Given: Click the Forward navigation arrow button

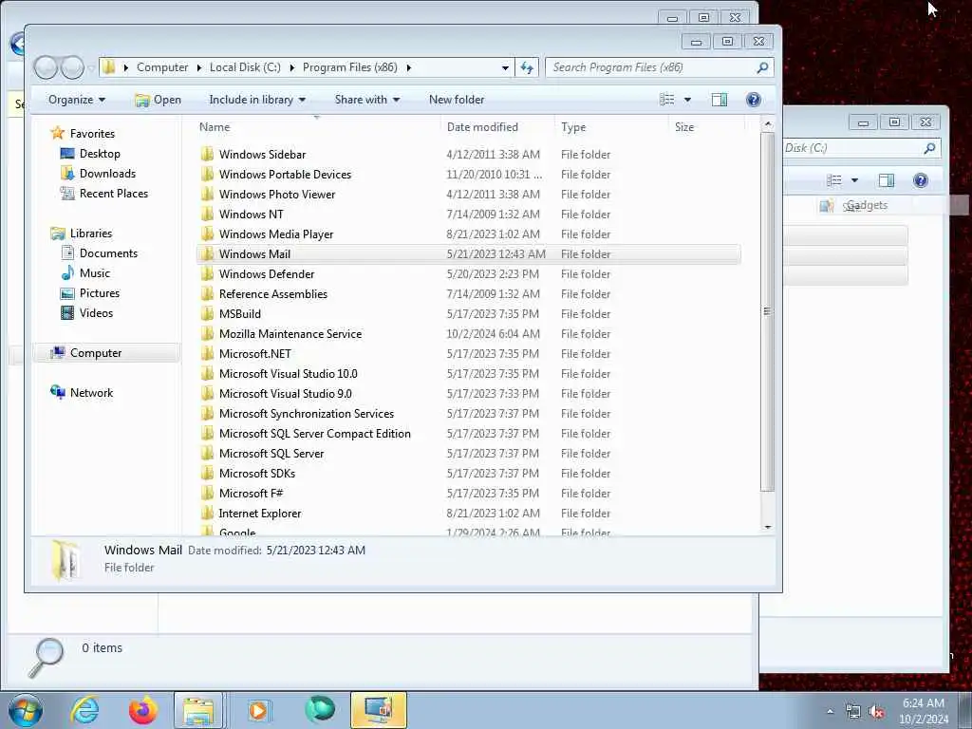Looking at the screenshot, I should tap(72, 67).
